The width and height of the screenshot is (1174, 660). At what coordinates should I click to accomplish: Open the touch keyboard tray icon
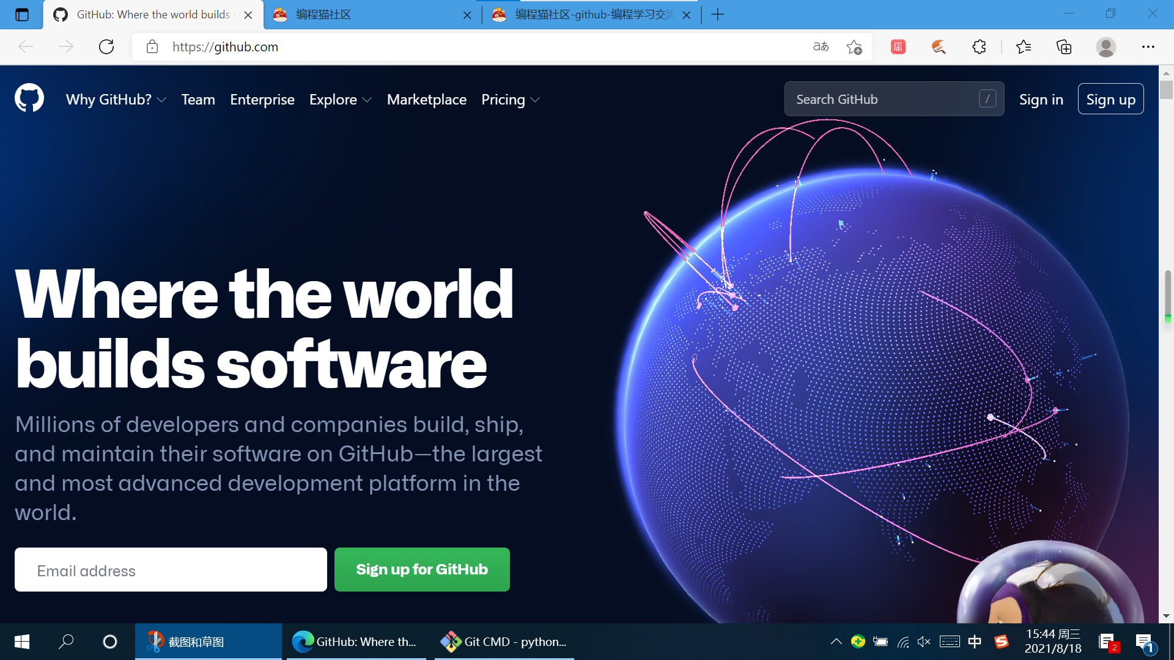950,642
